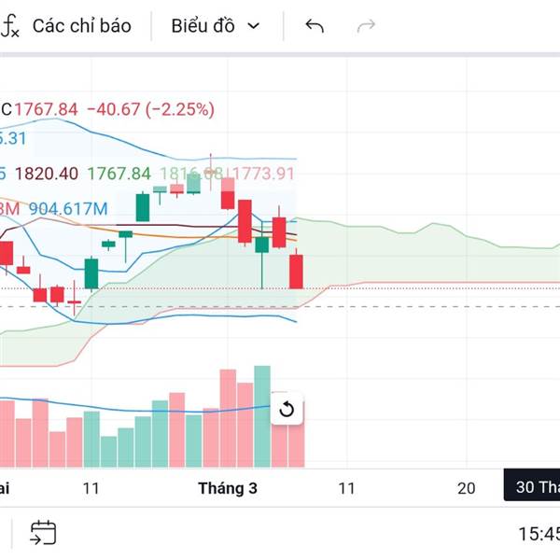
Task: Open the "Các chỉ báo" indicators menu
Action: tap(81, 26)
